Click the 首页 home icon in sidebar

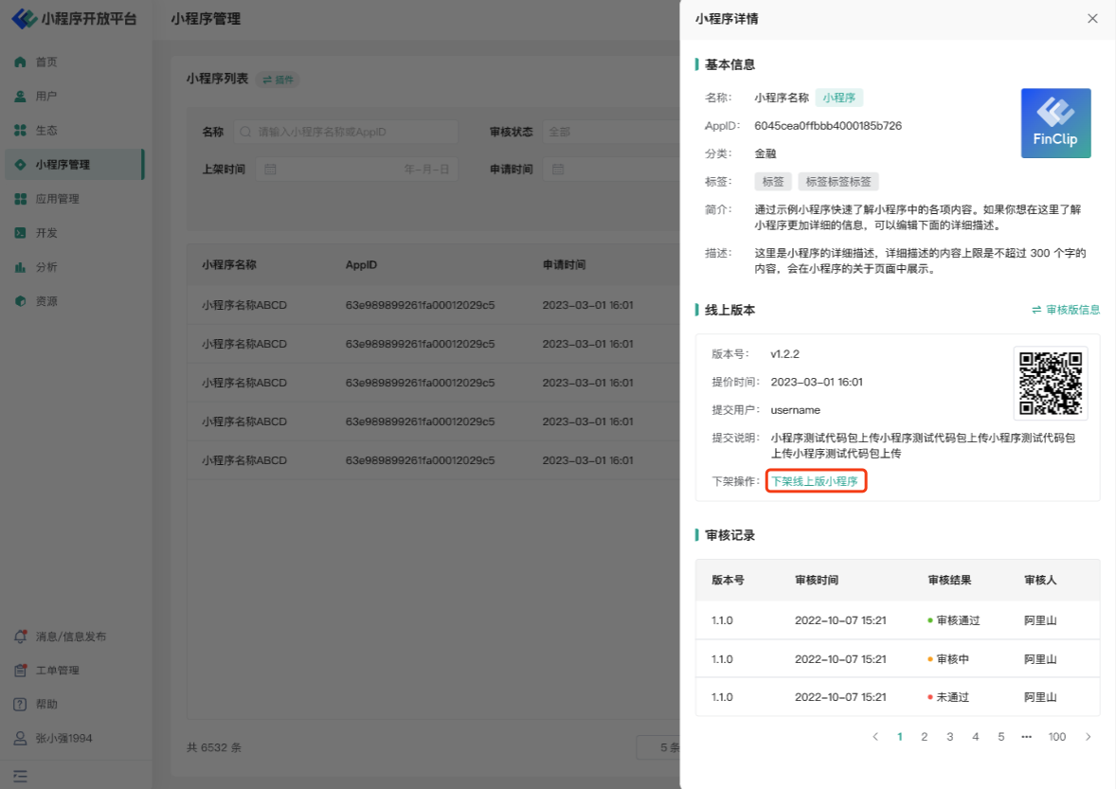pos(20,62)
